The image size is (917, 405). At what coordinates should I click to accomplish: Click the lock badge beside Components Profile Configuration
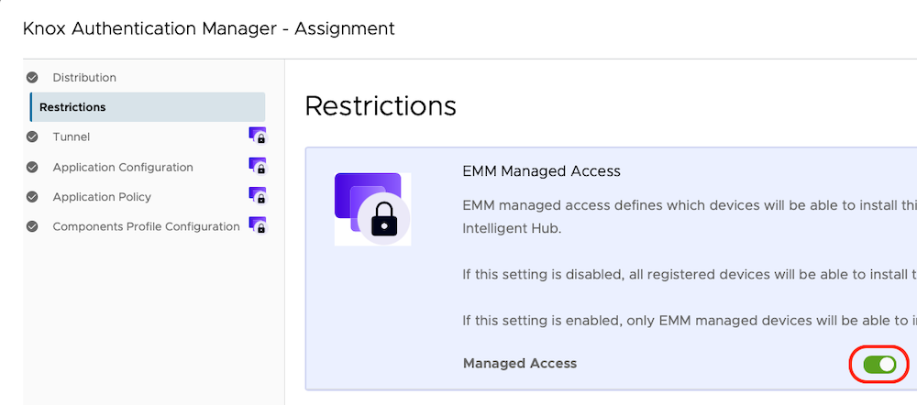pyautogui.click(x=258, y=225)
